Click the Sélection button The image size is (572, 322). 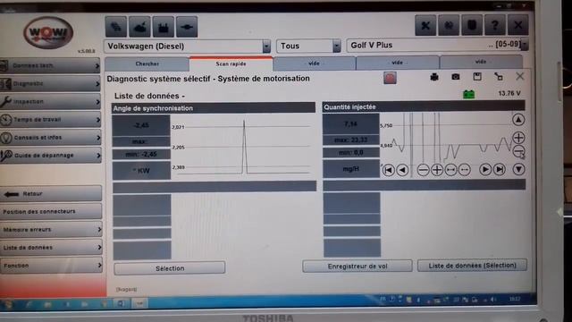tap(170, 268)
